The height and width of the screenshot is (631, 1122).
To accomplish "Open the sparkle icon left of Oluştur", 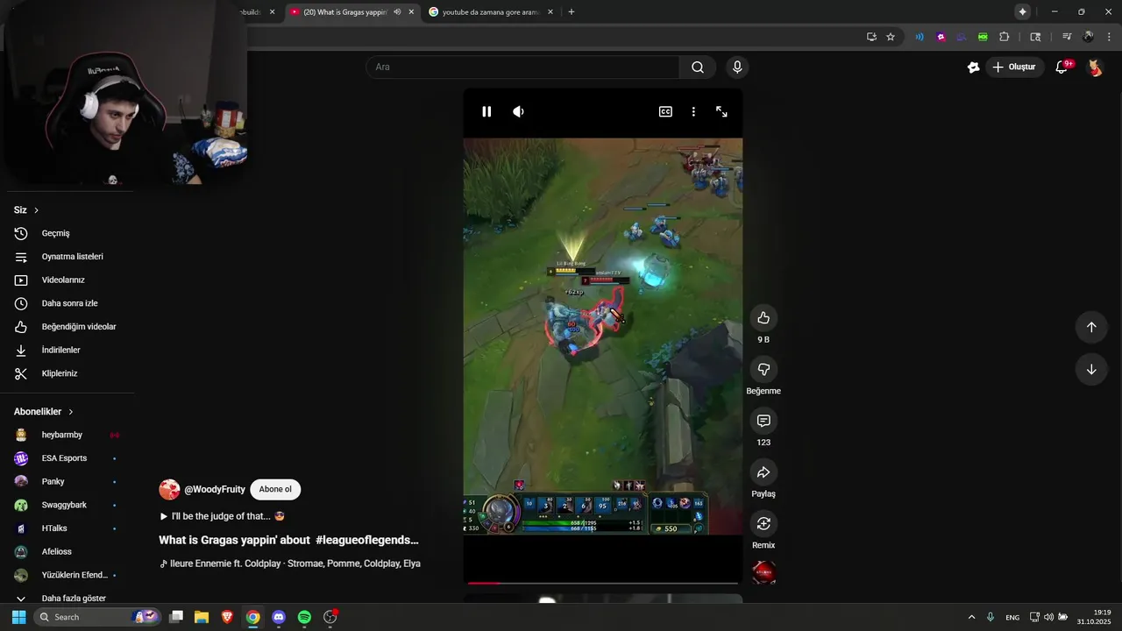I will 973,67.
